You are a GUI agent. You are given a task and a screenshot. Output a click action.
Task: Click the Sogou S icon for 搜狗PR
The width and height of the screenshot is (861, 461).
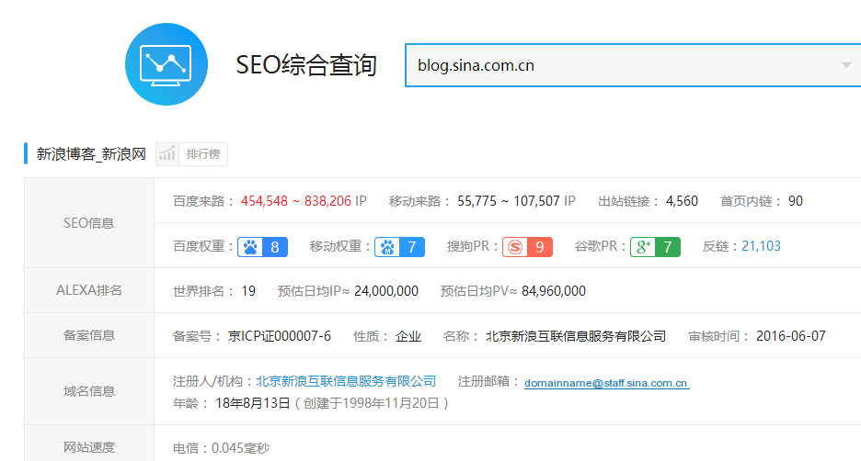pyautogui.click(x=515, y=247)
